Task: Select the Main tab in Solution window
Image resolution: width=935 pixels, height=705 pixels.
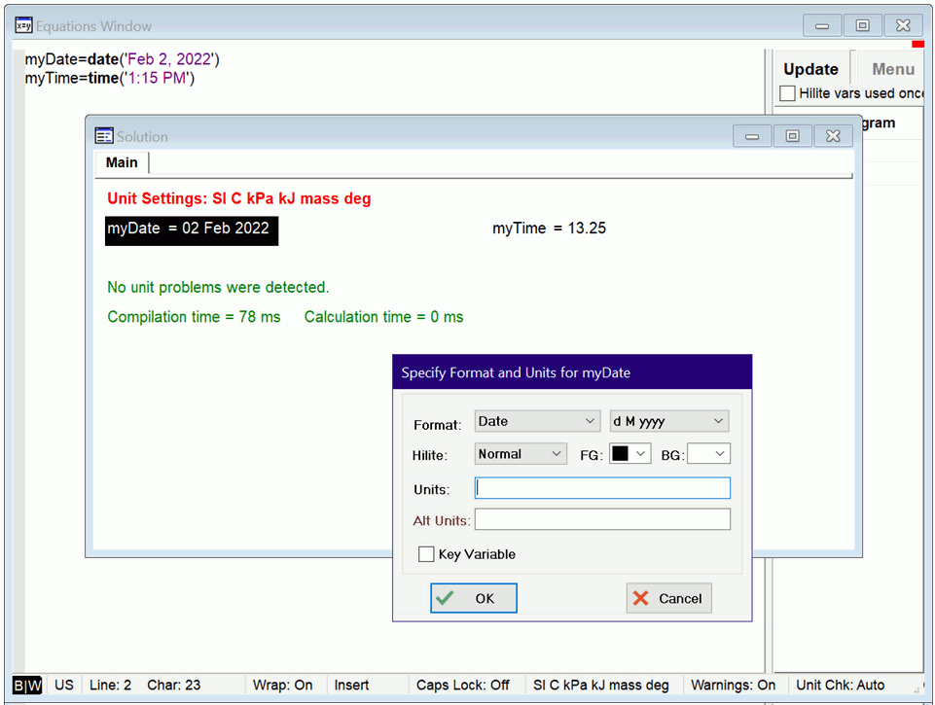Action: pos(122,162)
